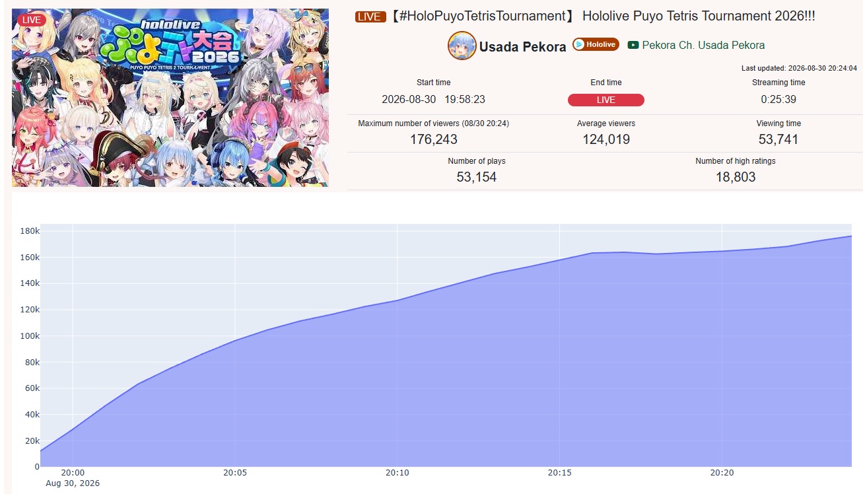863x494 pixels.
Task: Click the 20:00 Aug 30, 2026 axis label
Action: (x=73, y=478)
